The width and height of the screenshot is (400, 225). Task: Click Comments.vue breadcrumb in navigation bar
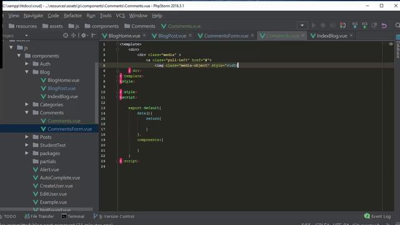click(181, 26)
